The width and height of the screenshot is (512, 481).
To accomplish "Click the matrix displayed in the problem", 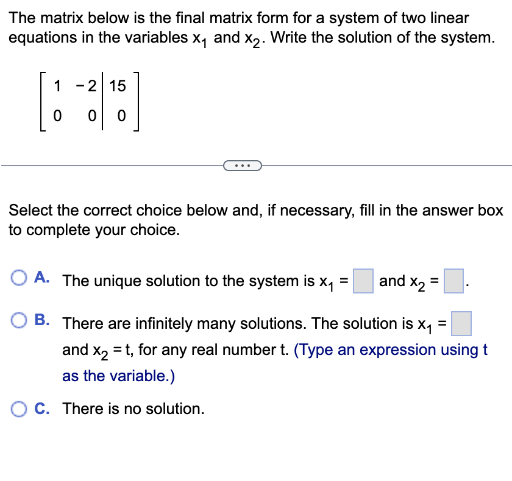I will coord(90,102).
